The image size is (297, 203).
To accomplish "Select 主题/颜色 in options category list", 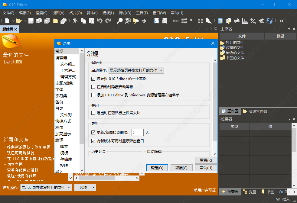I will [x=64, y=83].
